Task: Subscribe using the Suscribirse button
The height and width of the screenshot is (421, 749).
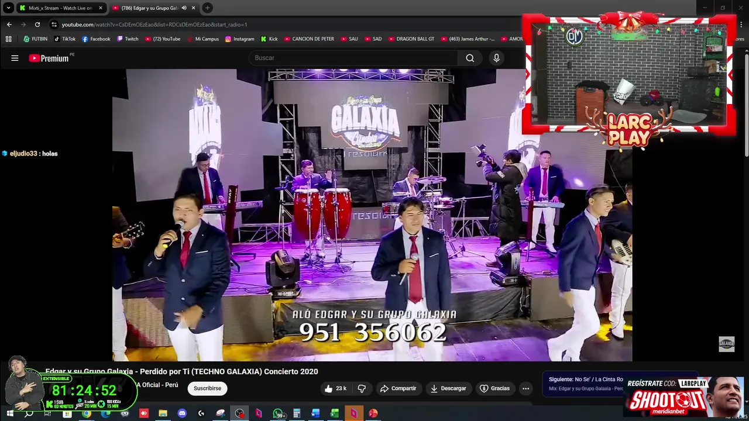Action: click(207, 388)
